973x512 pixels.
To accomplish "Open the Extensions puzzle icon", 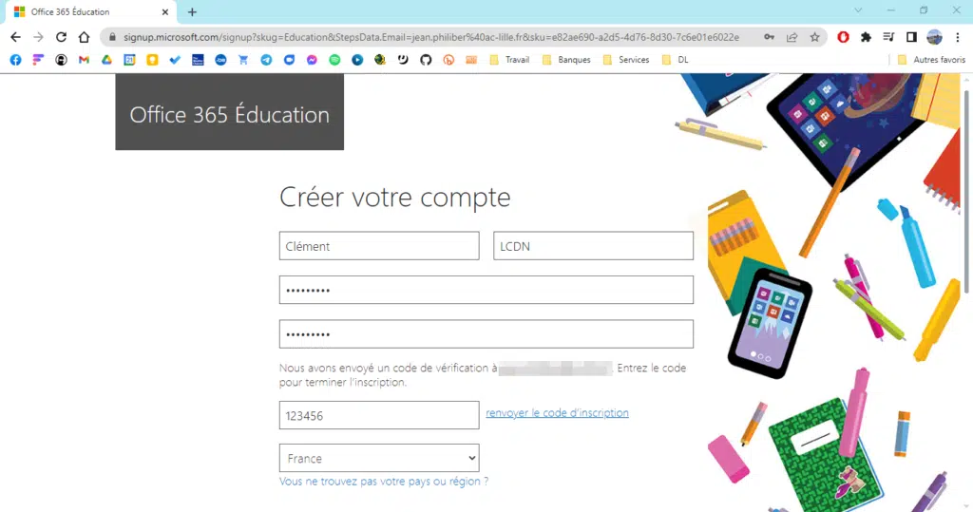I will pyautogui.click(x=866, y=37).
